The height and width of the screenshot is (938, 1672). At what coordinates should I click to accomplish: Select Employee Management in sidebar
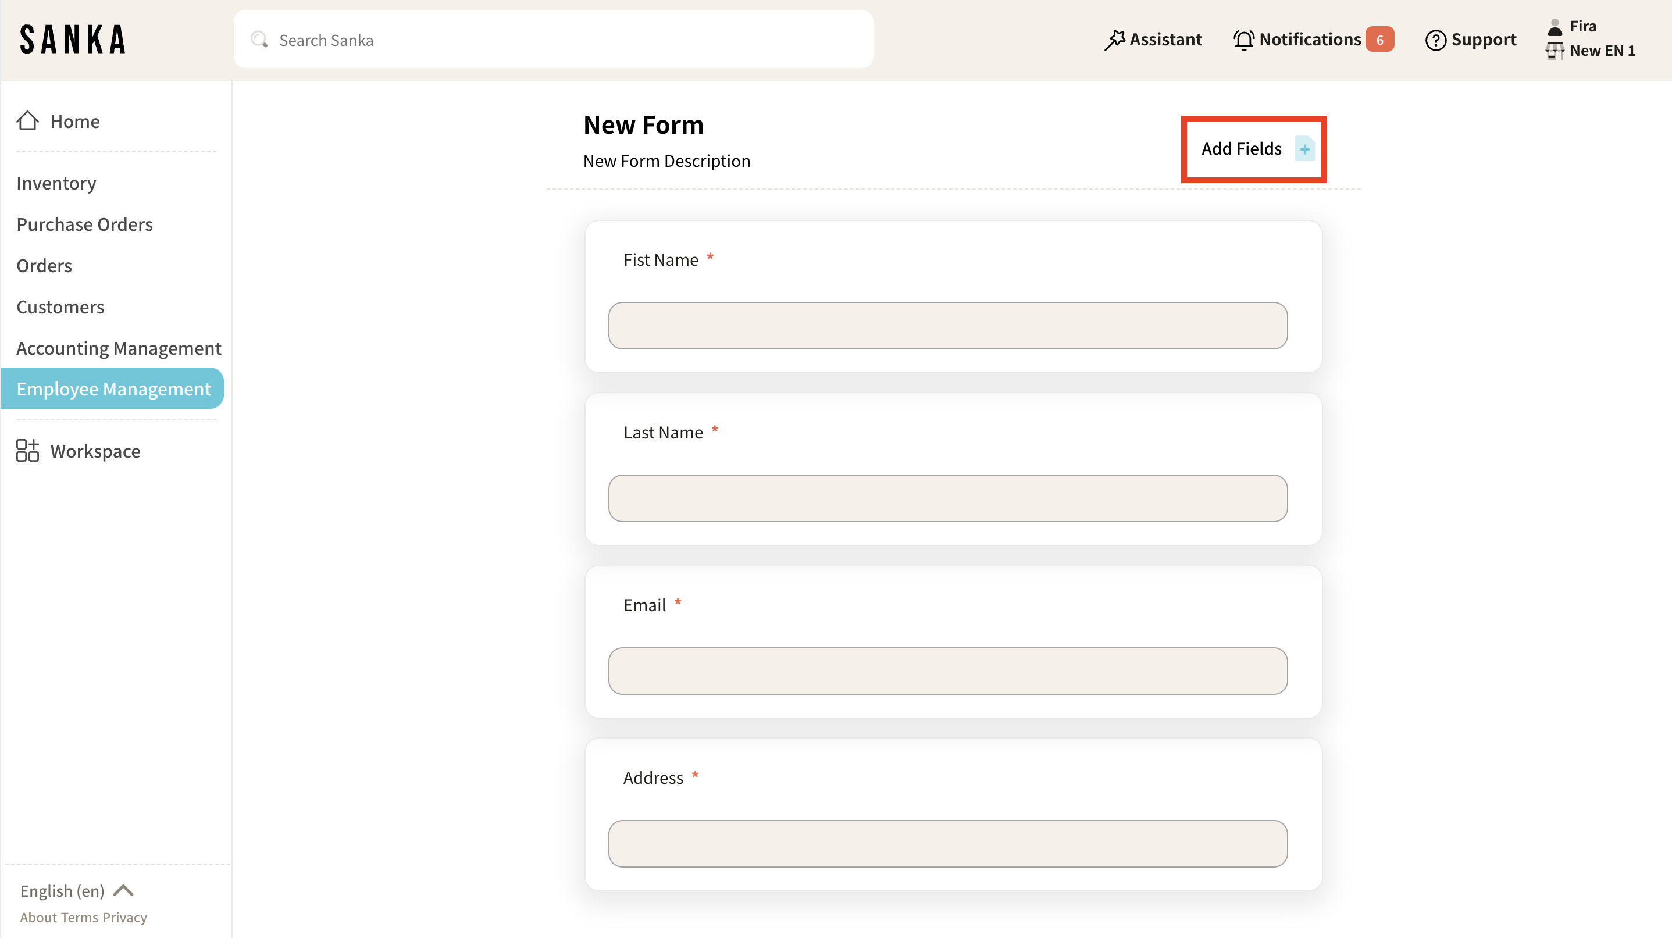click(x=113, y=388)
